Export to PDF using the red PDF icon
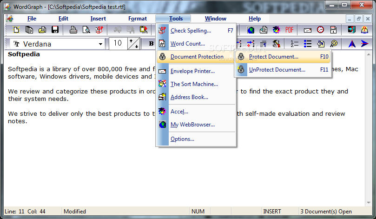376x219 pixels. [290, 30]
